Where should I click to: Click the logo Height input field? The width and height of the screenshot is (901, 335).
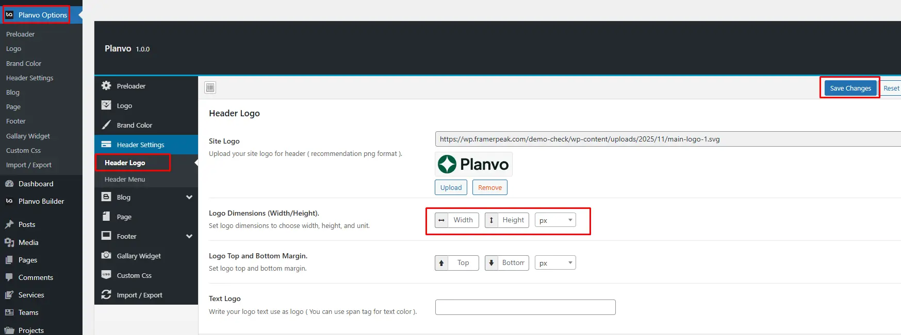[513, 220]
